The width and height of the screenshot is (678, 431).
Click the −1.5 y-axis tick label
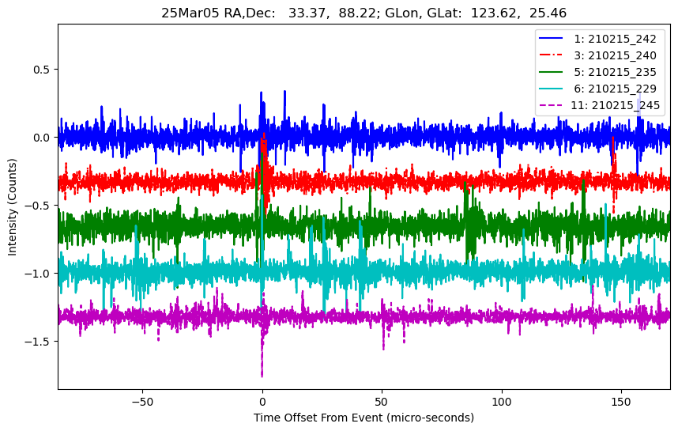[38, 342]
